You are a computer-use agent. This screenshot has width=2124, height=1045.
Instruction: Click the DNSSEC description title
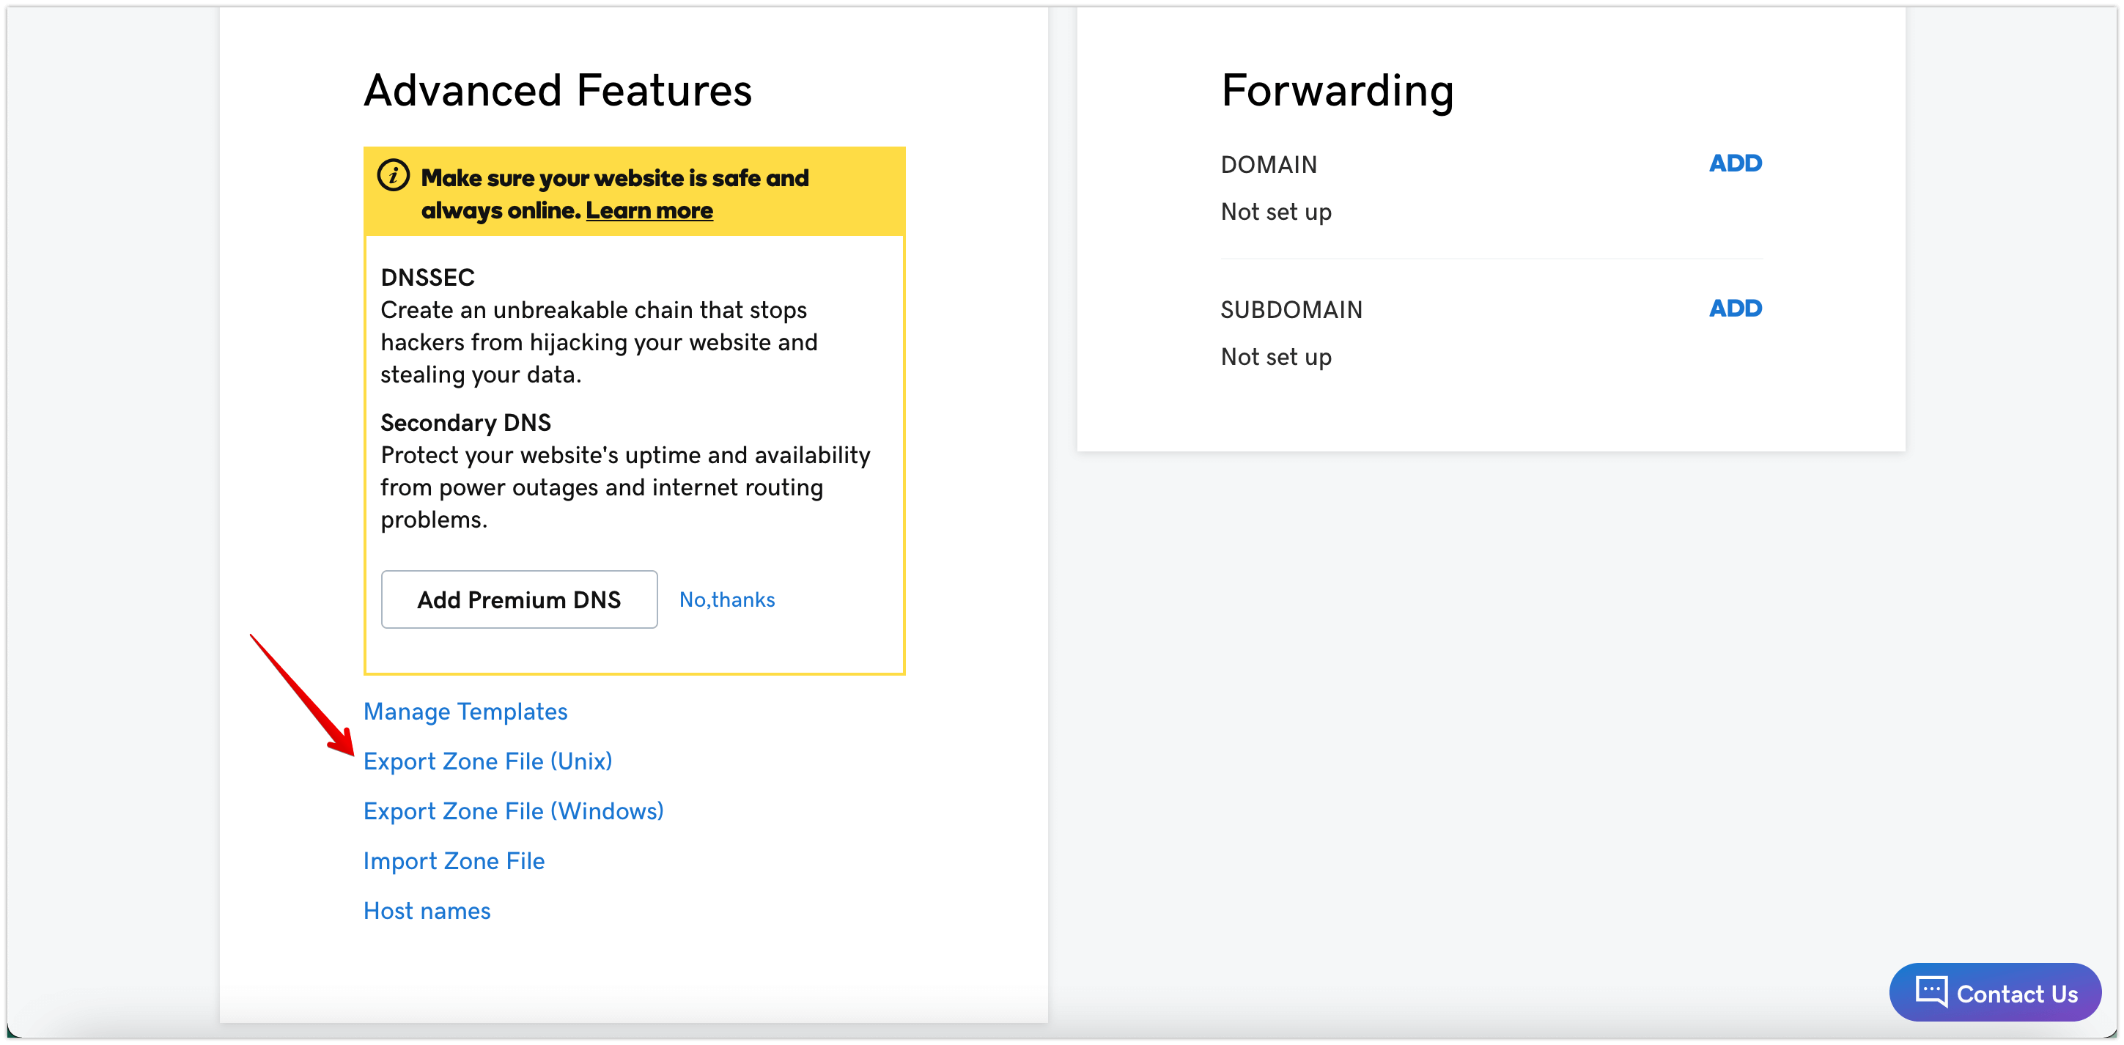tap(428, 277)
